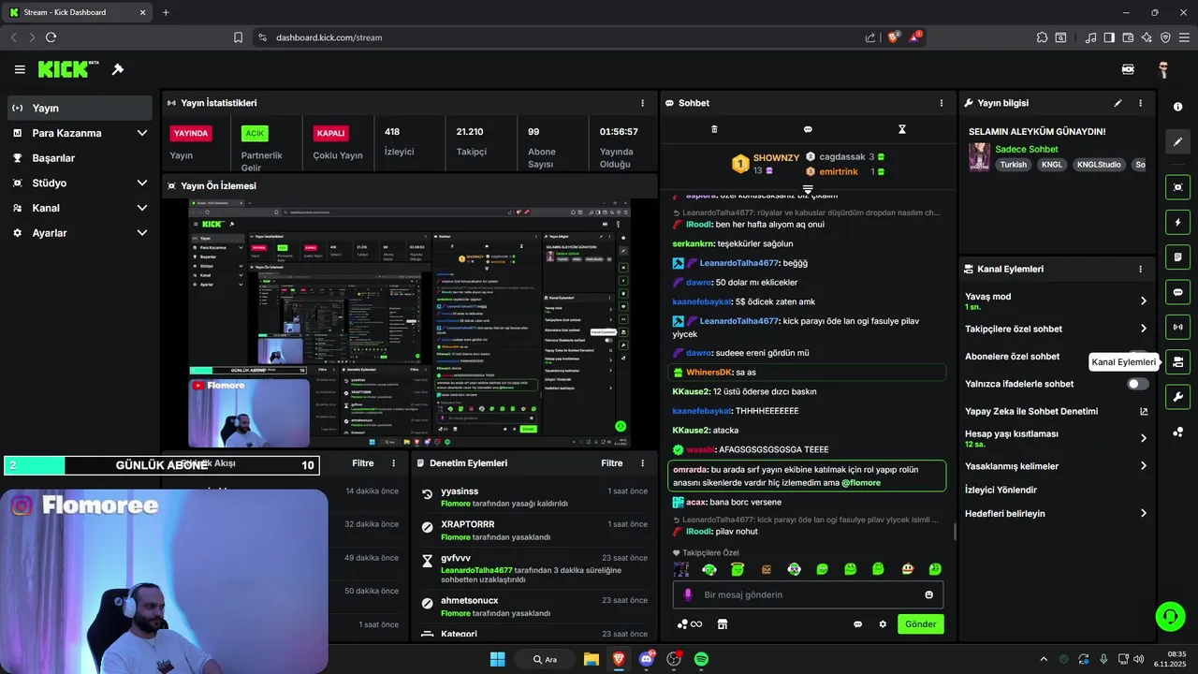Open Takipçilere özel sohbet options arrow
Viewport: 1198px width, 674px height.
[1143, 329]
